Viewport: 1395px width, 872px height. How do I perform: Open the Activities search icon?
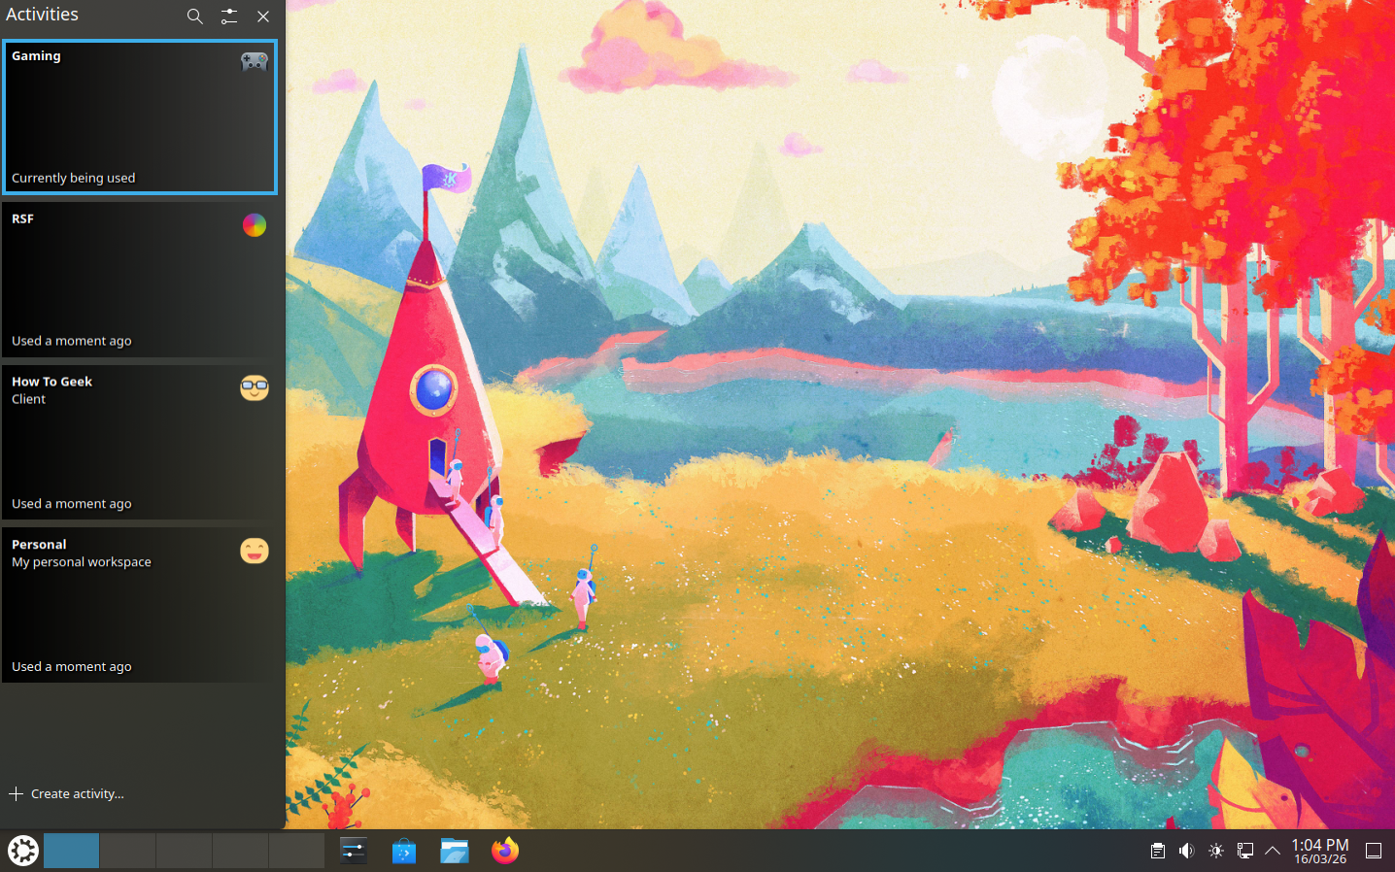click(195, 17)
